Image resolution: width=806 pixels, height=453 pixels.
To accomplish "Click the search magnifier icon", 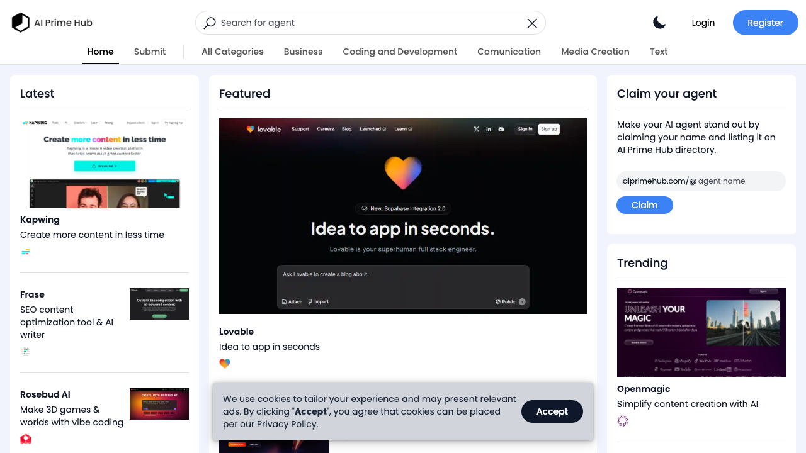I will [210, 23].
